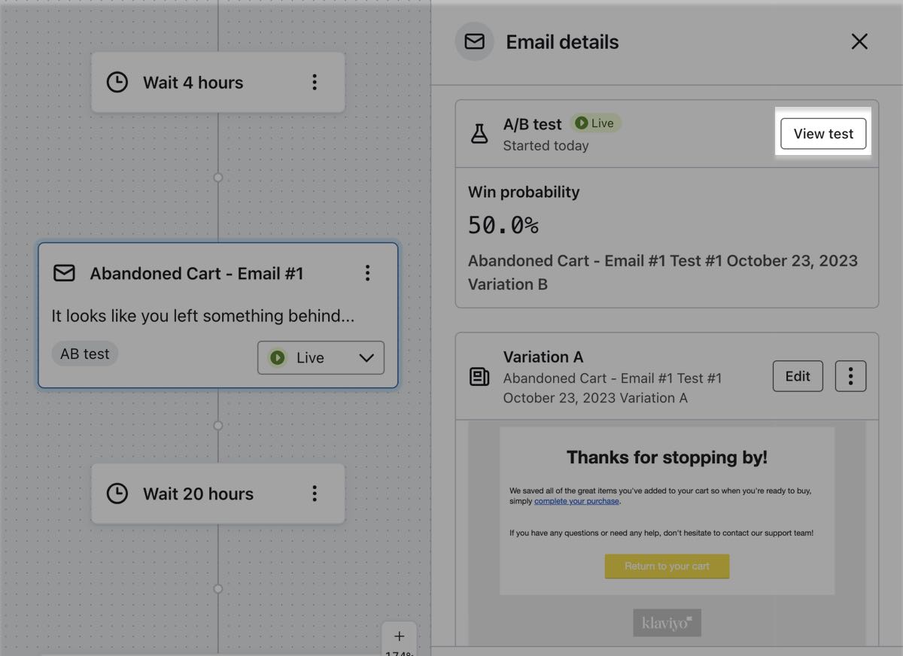Open the options menu for Wait 4 hours
Screen dimensions: 903x656
point(315,82)
